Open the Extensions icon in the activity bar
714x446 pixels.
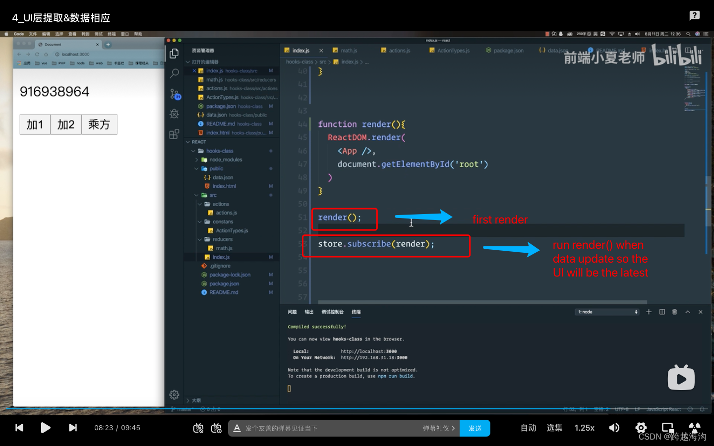click(174, 134)
